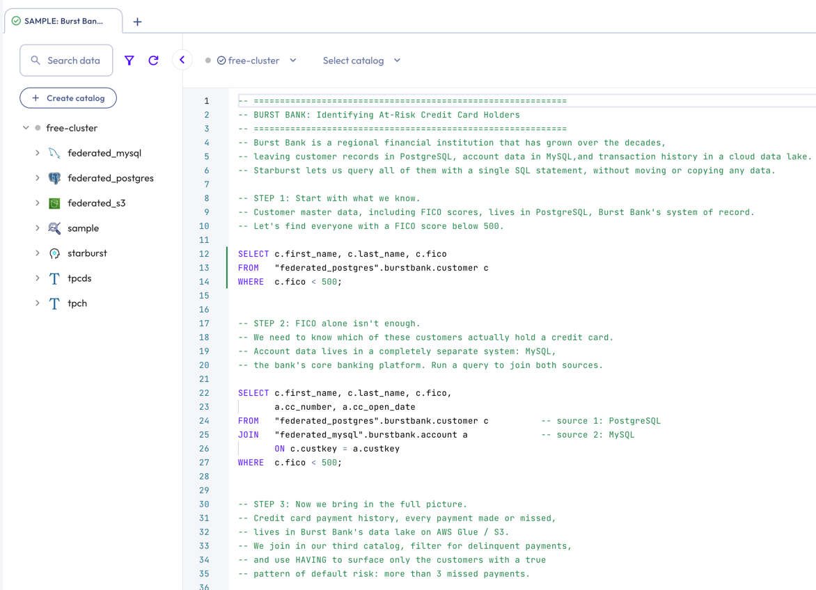Focus the Search data field
Screen dimensions: 816x590
[x=66, y=61]
